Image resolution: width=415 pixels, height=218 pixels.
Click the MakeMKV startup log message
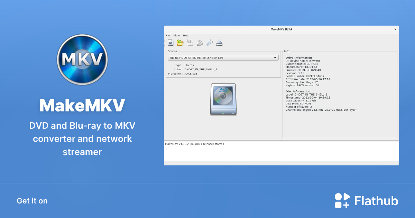(x=194, y=144)
